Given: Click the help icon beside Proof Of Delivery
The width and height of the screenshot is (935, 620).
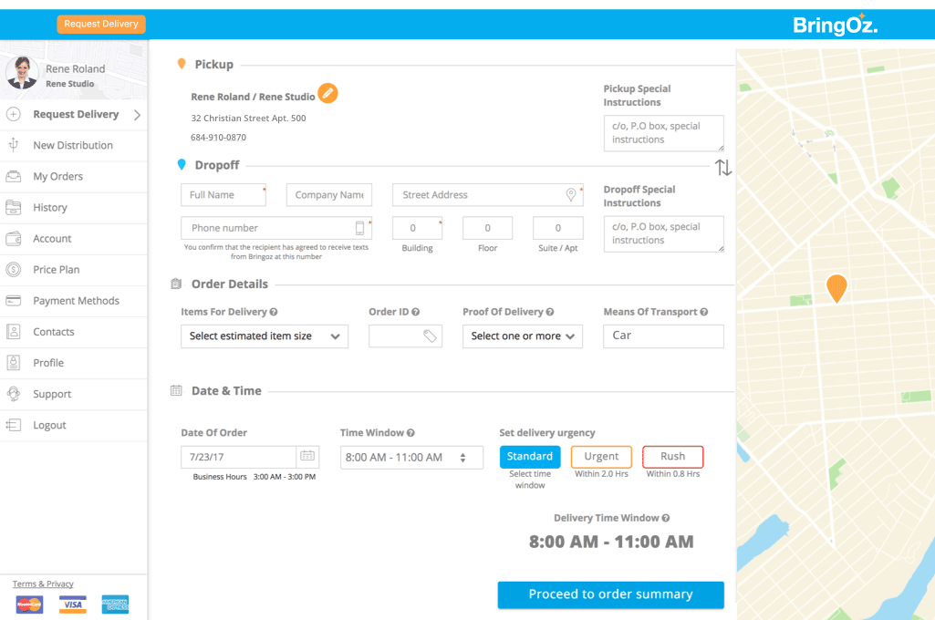Looking at the screenshot, I should [550, 312].
